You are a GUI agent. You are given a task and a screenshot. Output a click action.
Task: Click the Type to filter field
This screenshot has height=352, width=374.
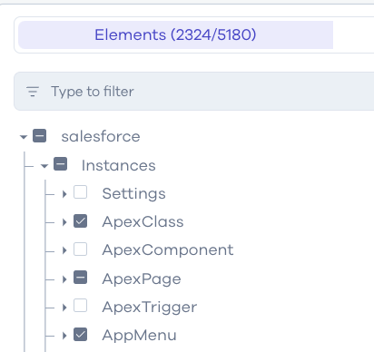click(194, 92)
